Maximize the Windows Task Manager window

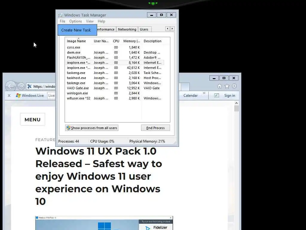[x=161, y=15]
